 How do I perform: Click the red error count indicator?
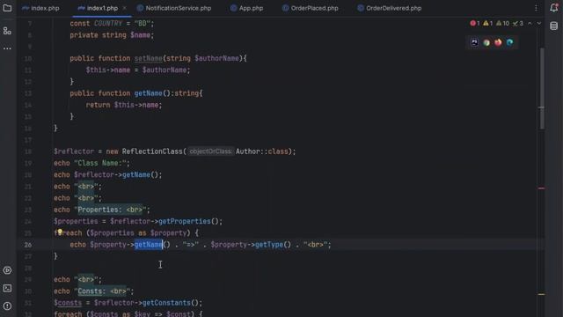(475, 24)
